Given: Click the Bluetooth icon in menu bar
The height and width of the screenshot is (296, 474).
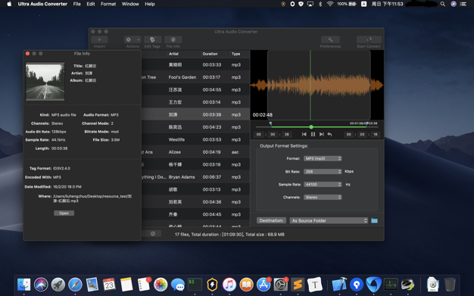Looking at the screenshot, I should [x=320, y=4].
